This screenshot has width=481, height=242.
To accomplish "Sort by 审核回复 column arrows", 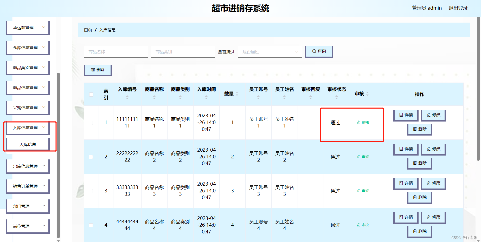I will 311,97.
